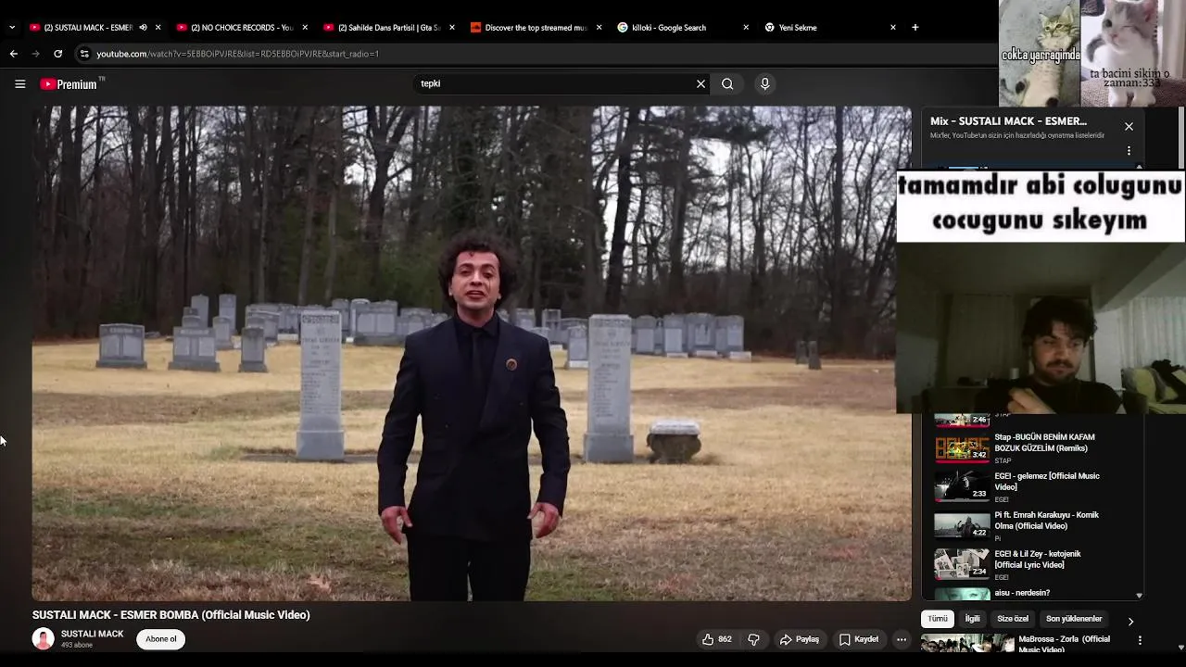
Task: Click the Mix - SUSTALI MACK playlist title
Action: tap(1008, 121)
